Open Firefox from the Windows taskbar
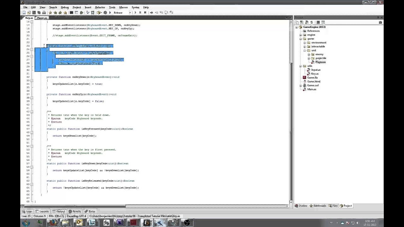The width and height of the screenshot is (404, 227). (x=52, y=223)
